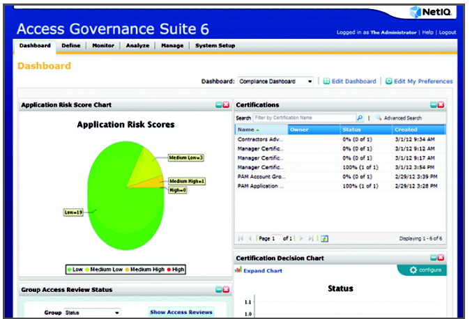This screenshot has height=319, width=472.
Task: Go to first page of certifications
Action: (241, 238)
